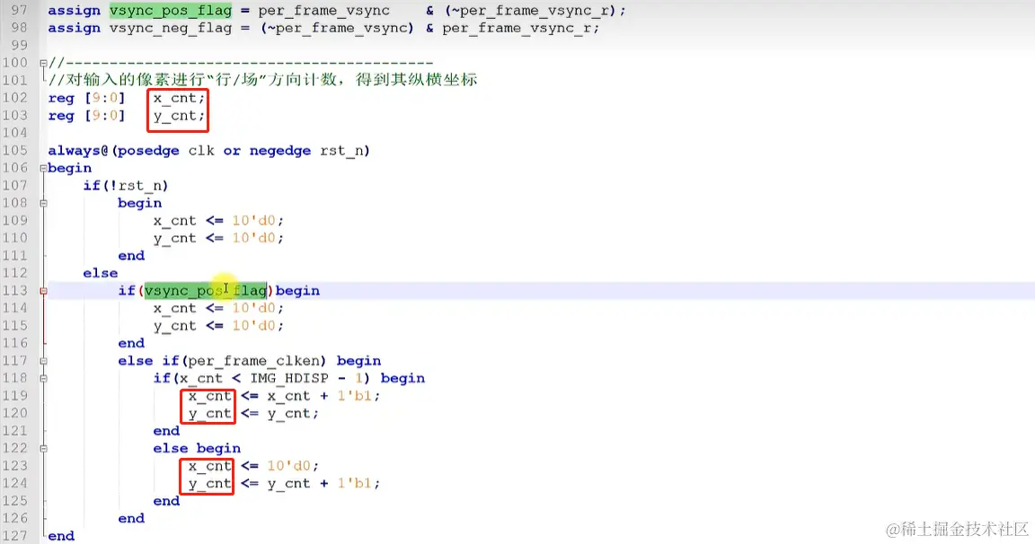Click the else keyword on line 112
Viewport: 1035px width, 544px height.
[101, 273]
